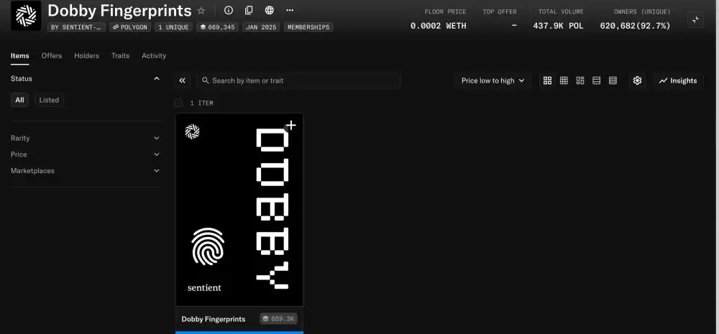The width and height of the screenshot is (719, 334).
Task: Open the Price low to high sort dropdown
Action: (x=493, y=80)
